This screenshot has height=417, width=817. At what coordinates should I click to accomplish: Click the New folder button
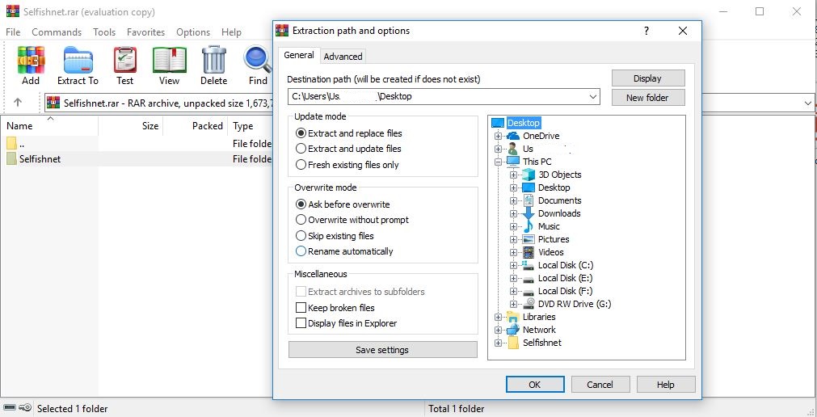pos(647,98)
